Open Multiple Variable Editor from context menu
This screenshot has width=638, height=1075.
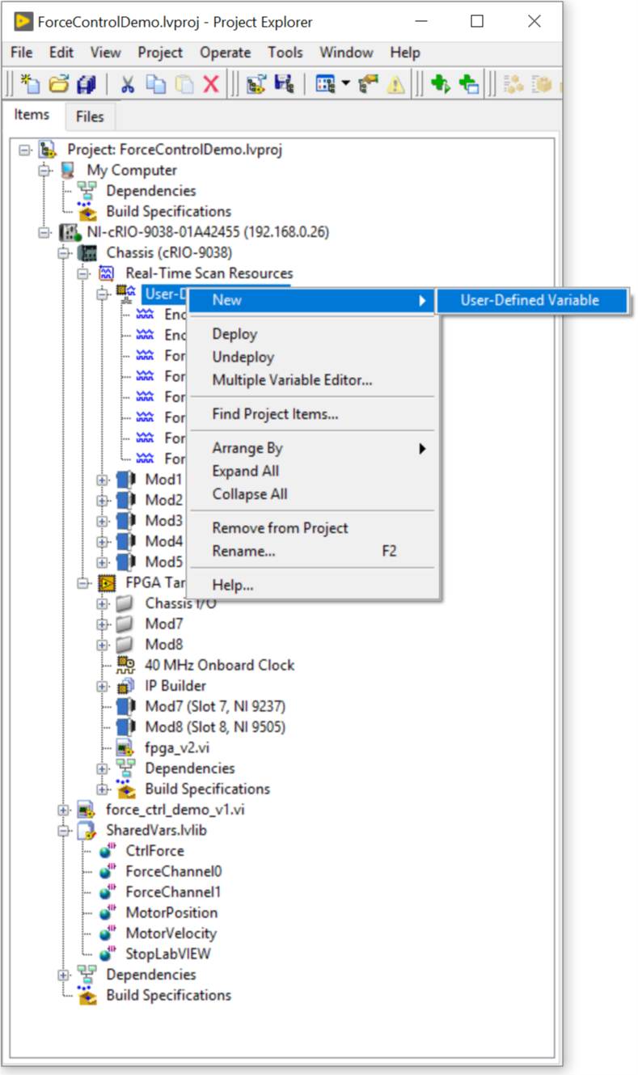(314, 380)
